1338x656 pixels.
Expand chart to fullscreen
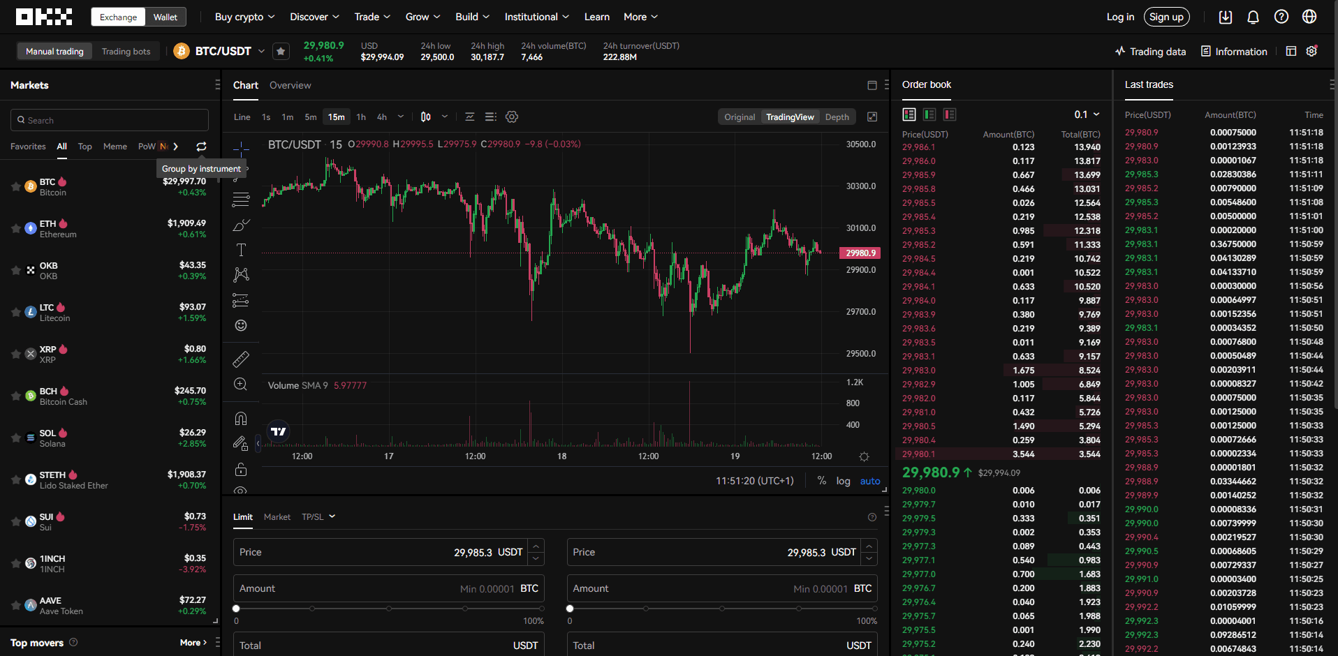pos(872,117)
